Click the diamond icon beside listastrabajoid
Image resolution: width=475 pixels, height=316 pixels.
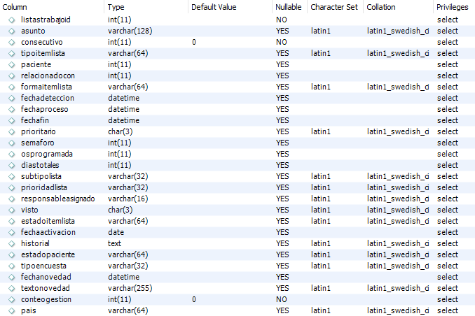click(11, 20)
